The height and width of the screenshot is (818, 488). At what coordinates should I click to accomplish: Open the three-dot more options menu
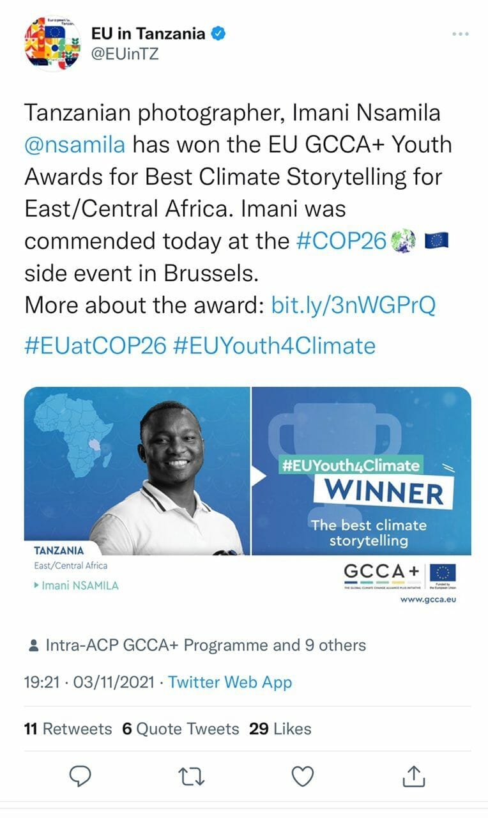460,34
